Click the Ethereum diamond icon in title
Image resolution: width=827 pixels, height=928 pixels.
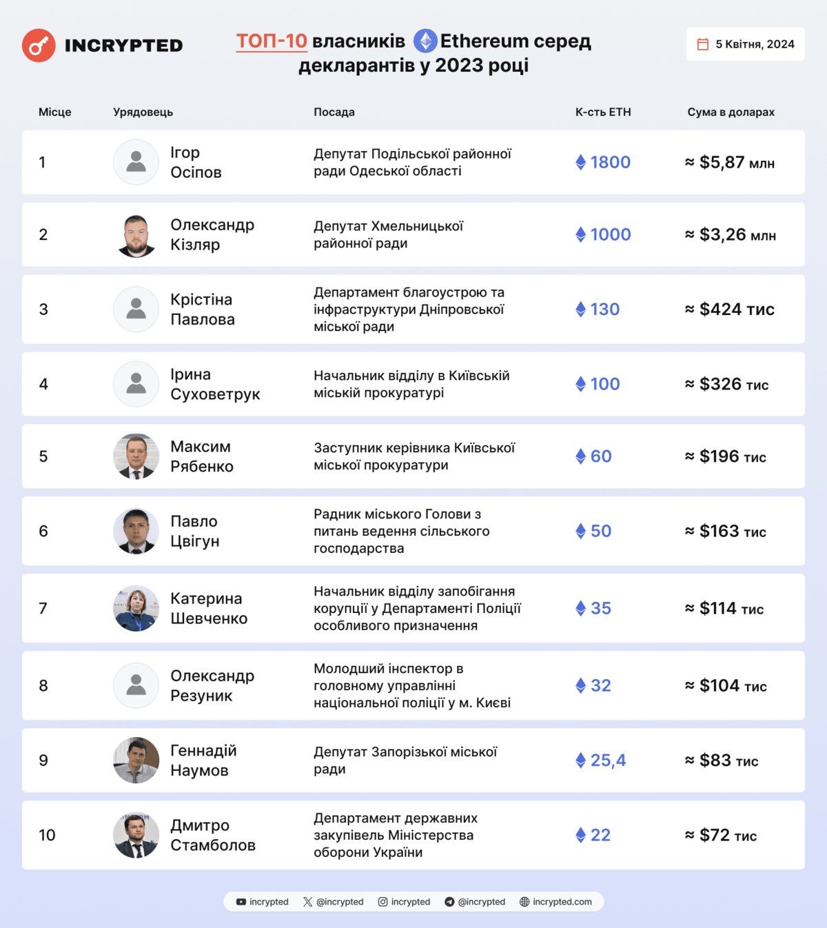click(x=425, y=41)
